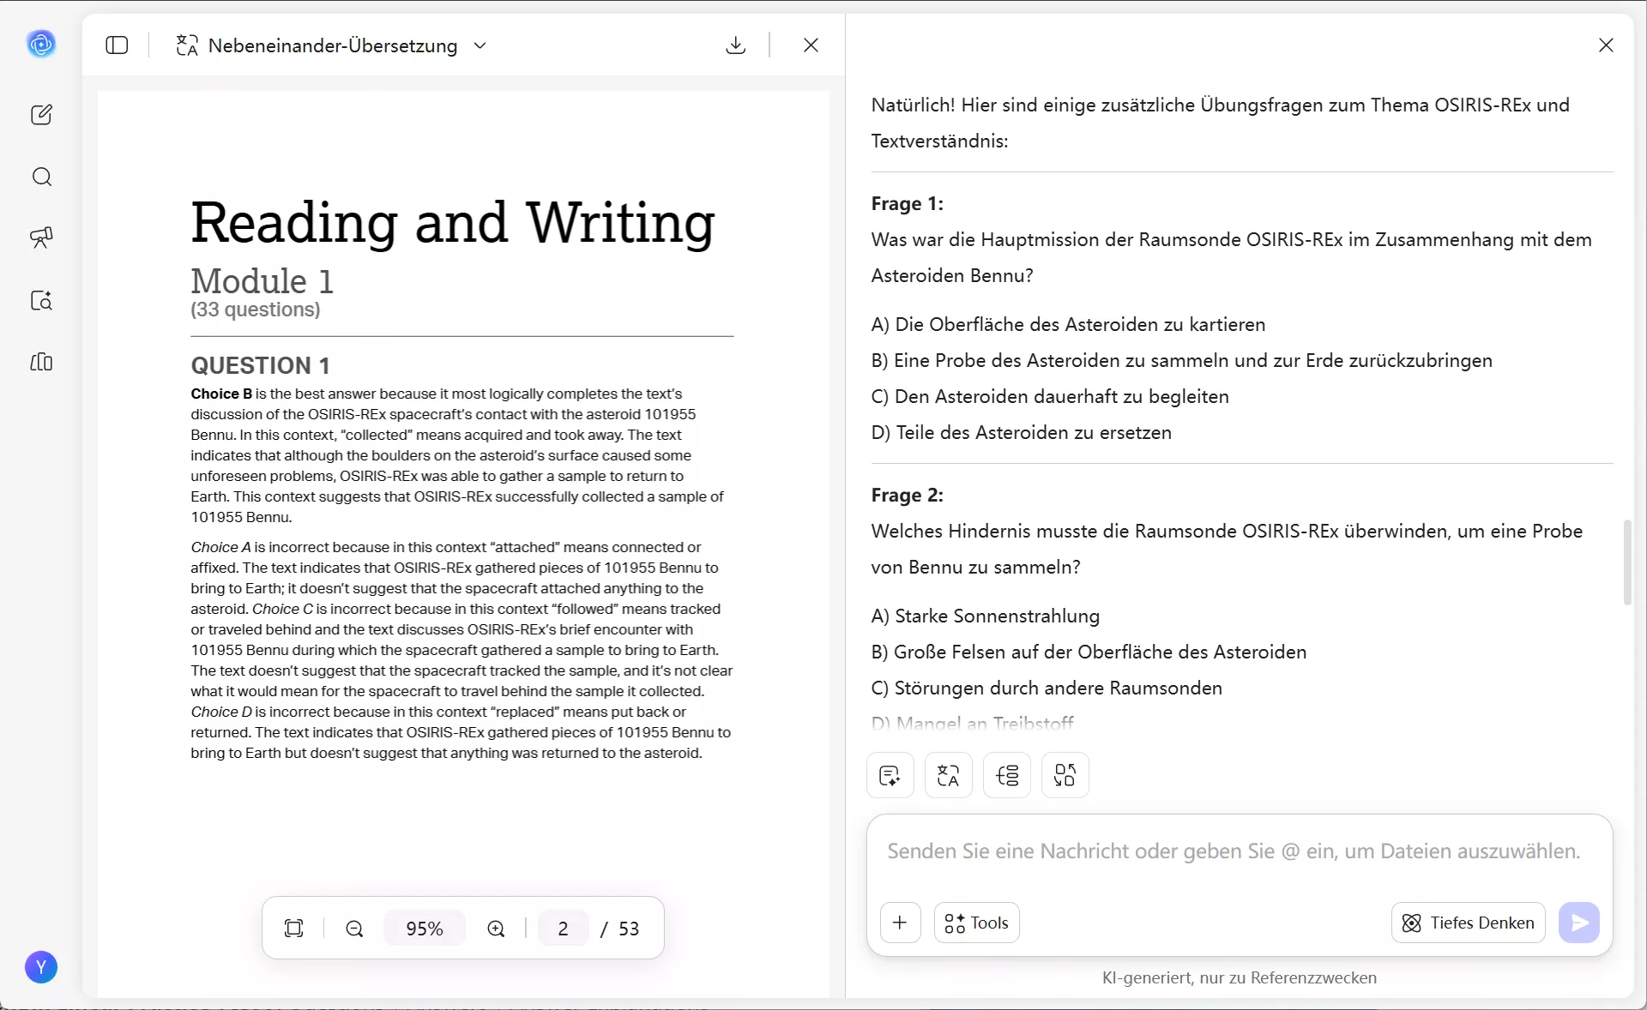
Task: Click the AI summary note icon above input
Action: [890, 775]
